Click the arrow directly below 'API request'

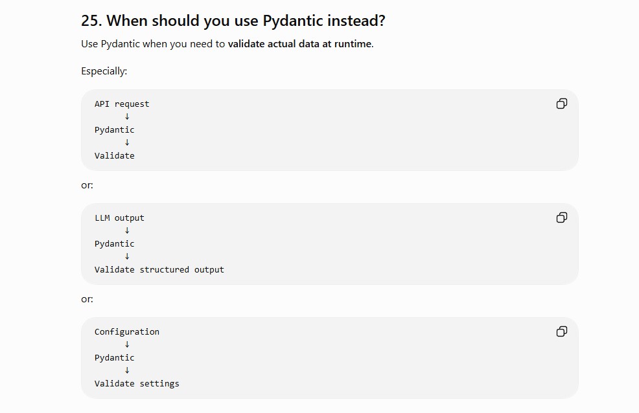(x=127, y=117)
